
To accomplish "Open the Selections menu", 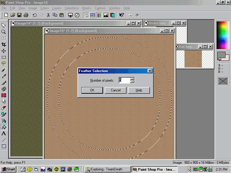I will point(72,8).
